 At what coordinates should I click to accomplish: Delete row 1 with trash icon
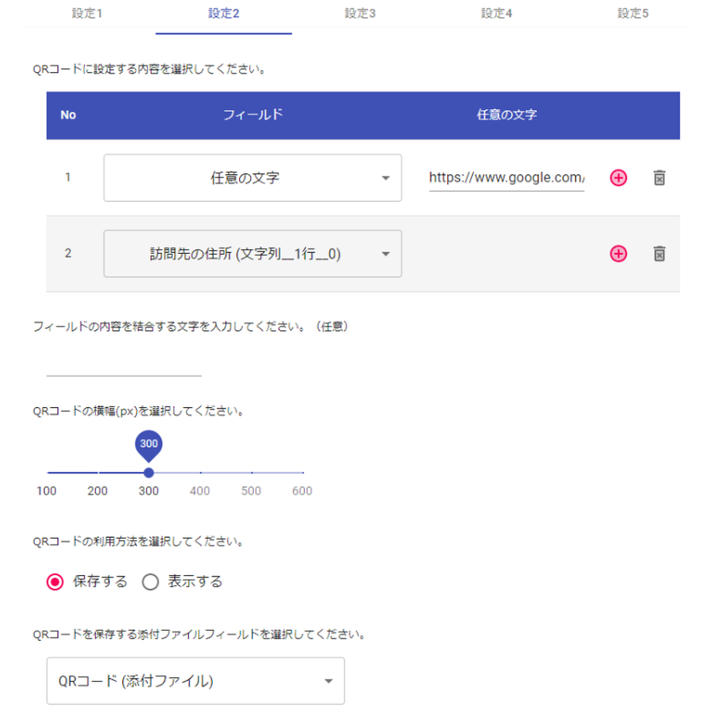(x=659, y=177)
